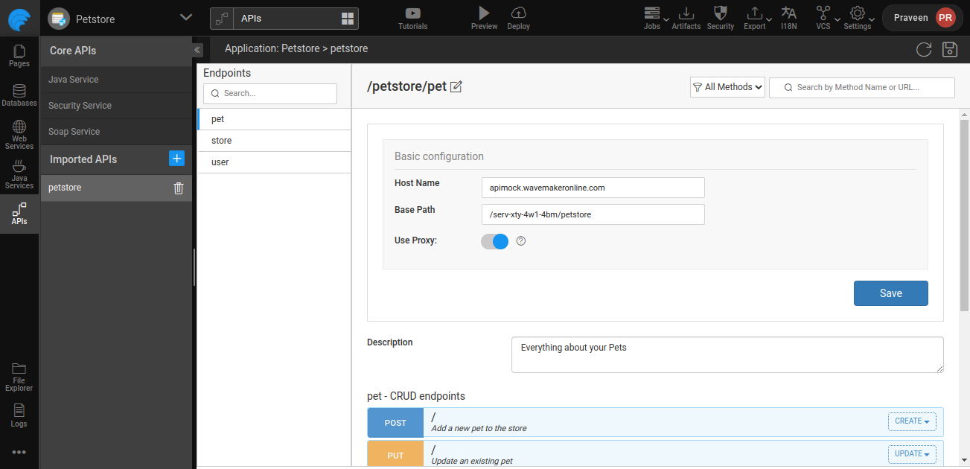Viewport: 970px width, 469px height.
Task: Click the Preview play icon
Action: 484,13
